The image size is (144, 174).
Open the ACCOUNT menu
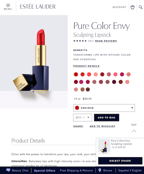(119, 7)
